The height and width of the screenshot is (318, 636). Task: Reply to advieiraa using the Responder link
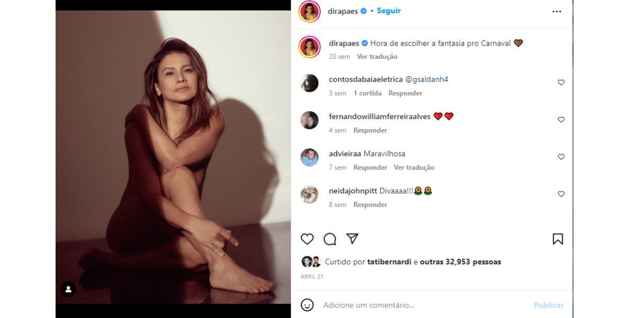coord(370,167)
